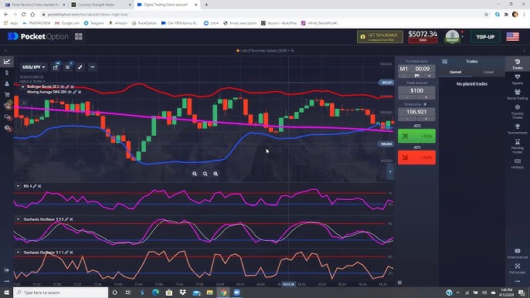Open the Trades history panel icon
Screen dimensions: 530x298
(517, 64)
